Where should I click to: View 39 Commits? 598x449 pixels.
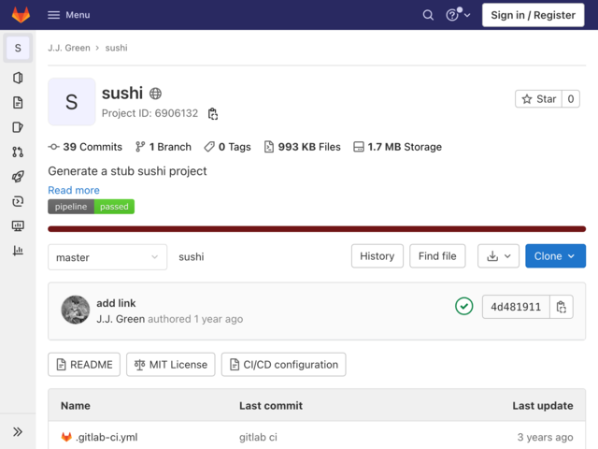click(85, 147)
